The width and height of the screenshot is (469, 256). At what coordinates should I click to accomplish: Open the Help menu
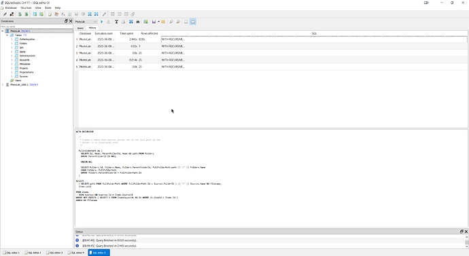[58, 7]
